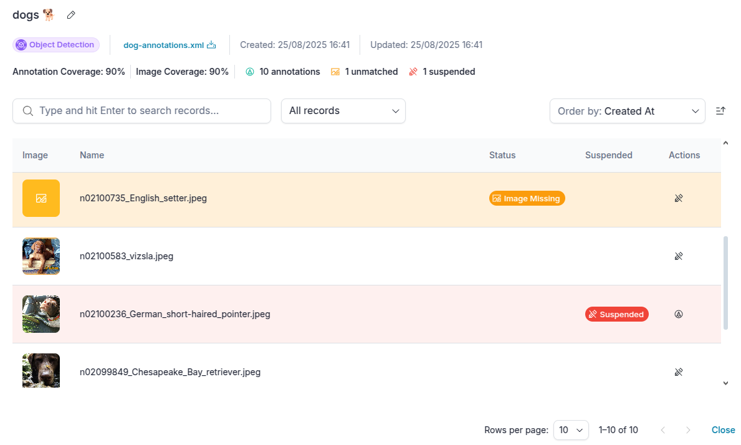Click the Annotation Coverage: 90% text
Screen dimensions: 741x445
coord(69,72)
